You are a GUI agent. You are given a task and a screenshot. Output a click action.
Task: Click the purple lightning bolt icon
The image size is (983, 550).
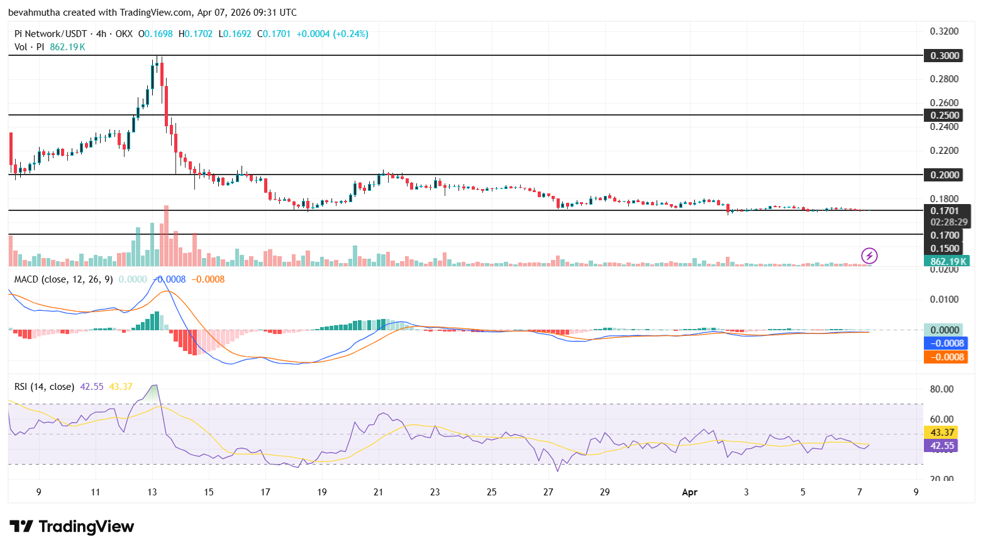click(869, 256)
